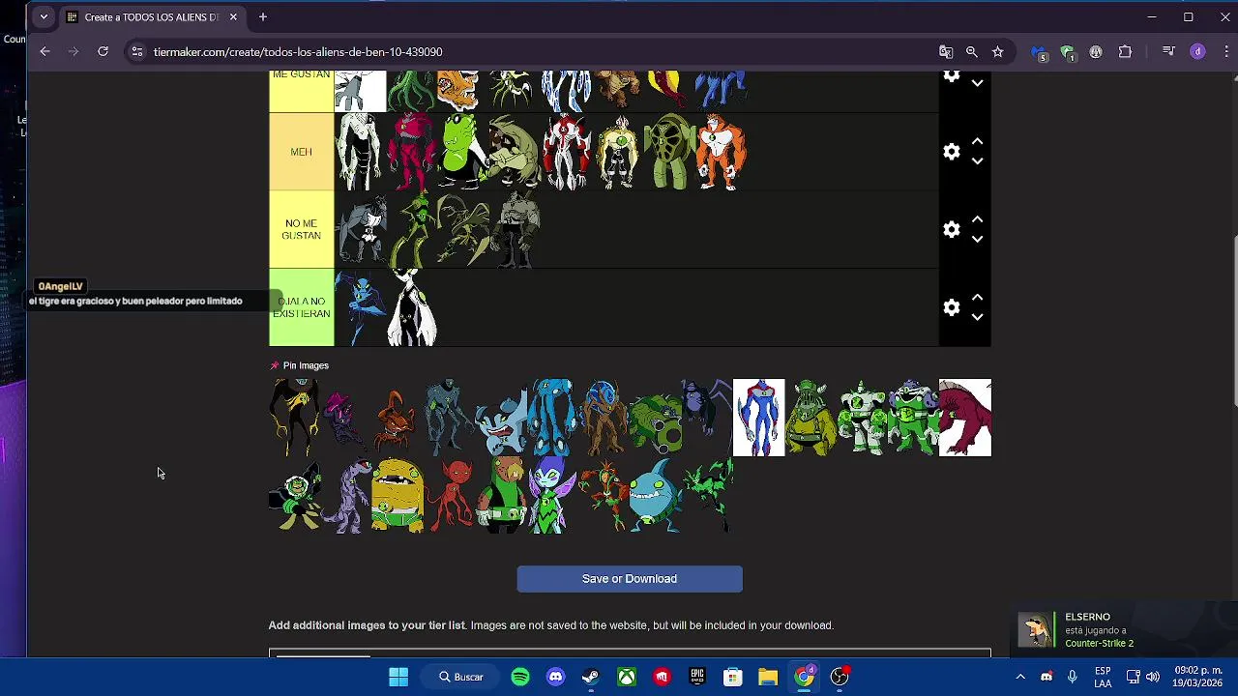Open the Chrome extensions puzzle menu
This screenshot has width=1238, height=696.
point(1125,51)
